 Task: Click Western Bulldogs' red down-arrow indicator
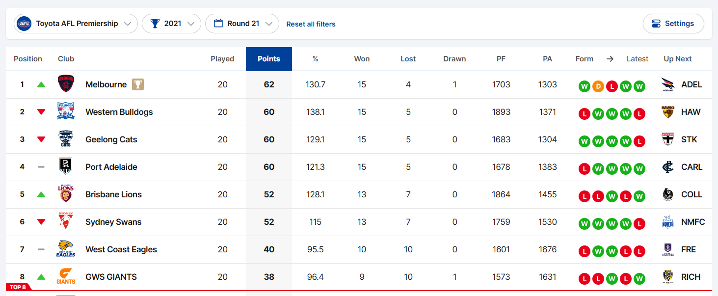coord(41,112)
